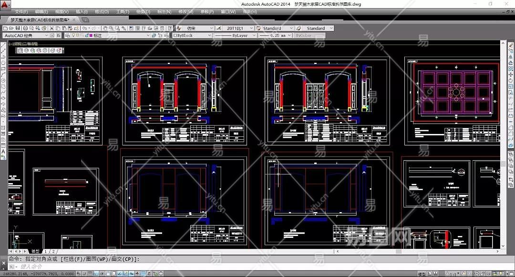The image size is (515, 277).
Task: Select the Rotate modify tool
Action: (511, 81)
